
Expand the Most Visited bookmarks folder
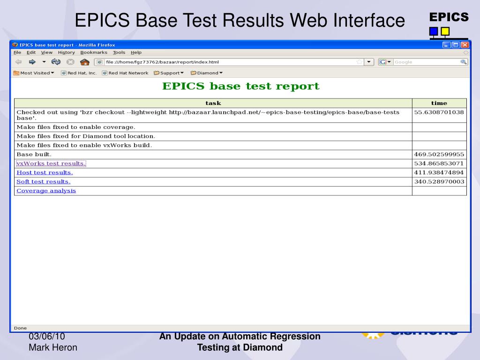[x=34, y=73]
